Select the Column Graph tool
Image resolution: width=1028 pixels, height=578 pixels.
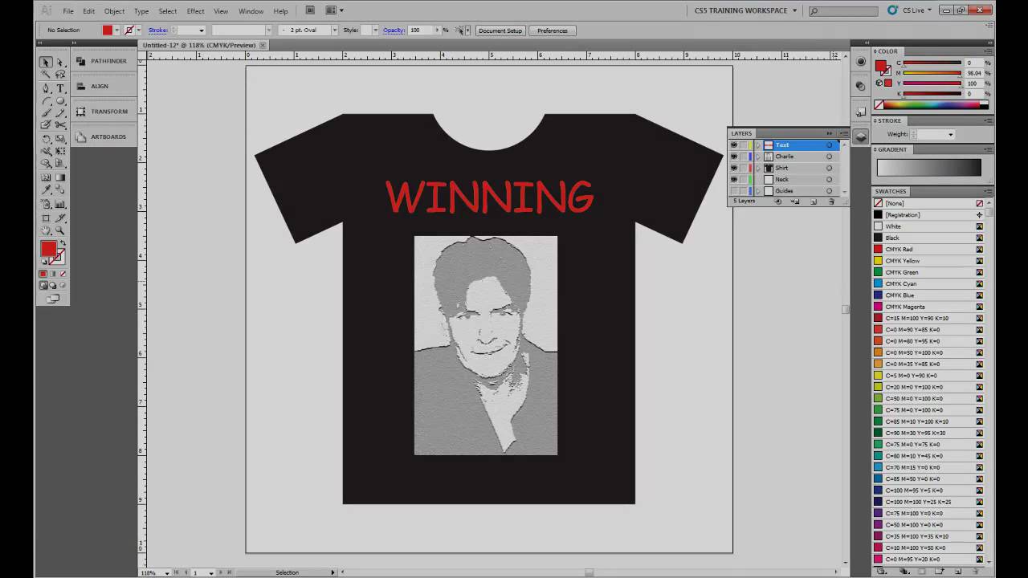point(60,204)
